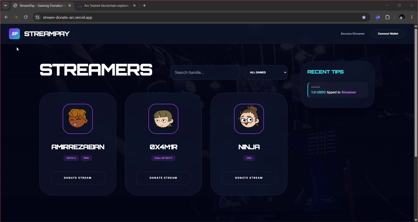Click the page vertical scrollbar
Screen dimensions: 418x222
(x=416, y=90)
